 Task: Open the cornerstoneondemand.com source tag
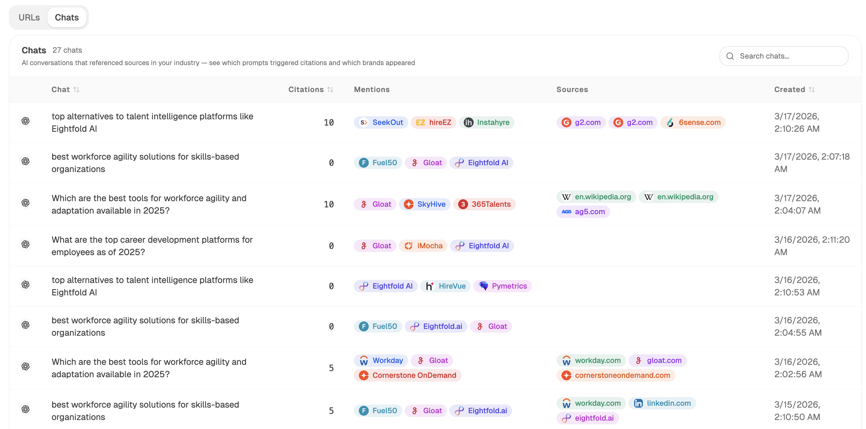(615, 376)
